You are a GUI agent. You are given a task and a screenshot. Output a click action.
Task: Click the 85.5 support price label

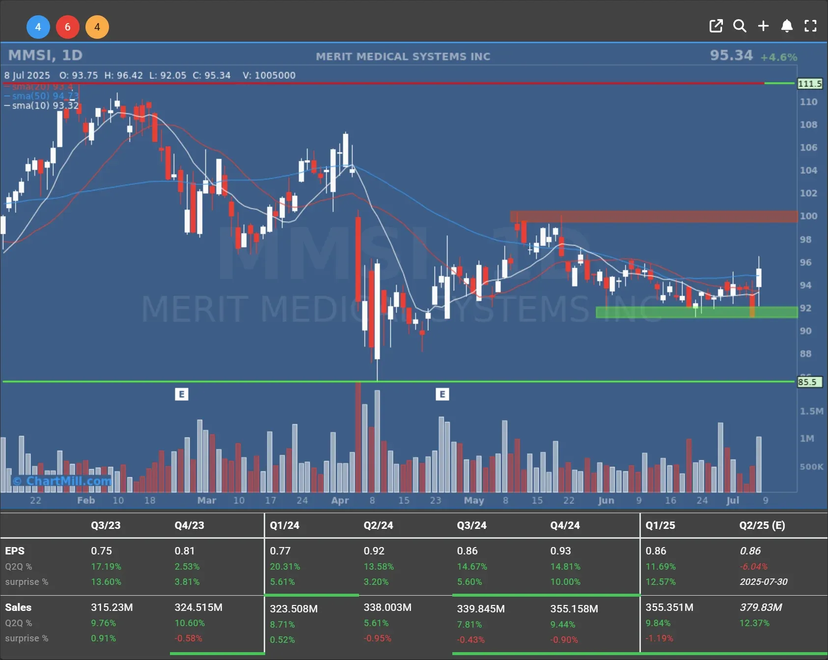tap(809, 382)
